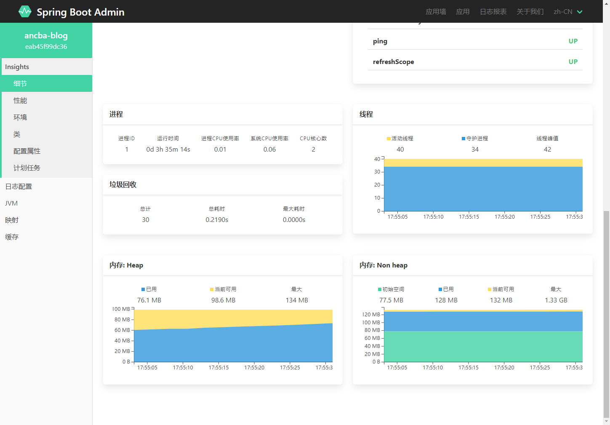
Task: Click the blue Non heap 已用 legend swatch
Action: (x=440, y=289)
